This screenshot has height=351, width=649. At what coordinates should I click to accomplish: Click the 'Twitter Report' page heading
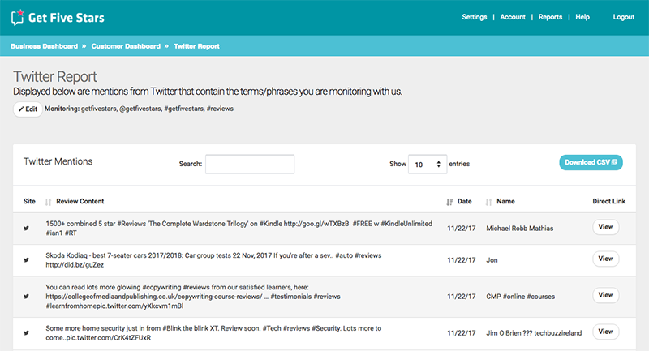click(54, 77)
